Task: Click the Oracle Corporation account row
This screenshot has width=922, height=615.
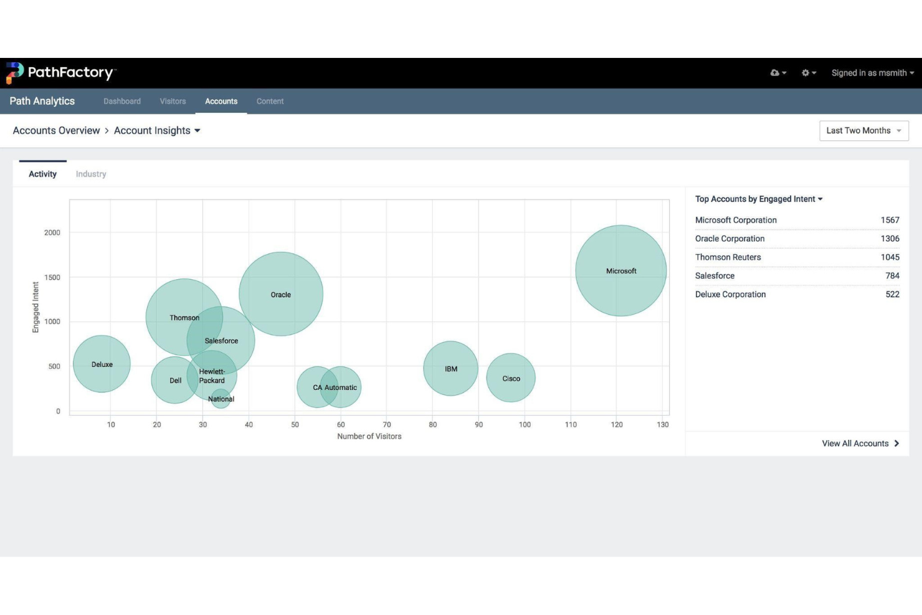Action: click(x=797, y=239)
